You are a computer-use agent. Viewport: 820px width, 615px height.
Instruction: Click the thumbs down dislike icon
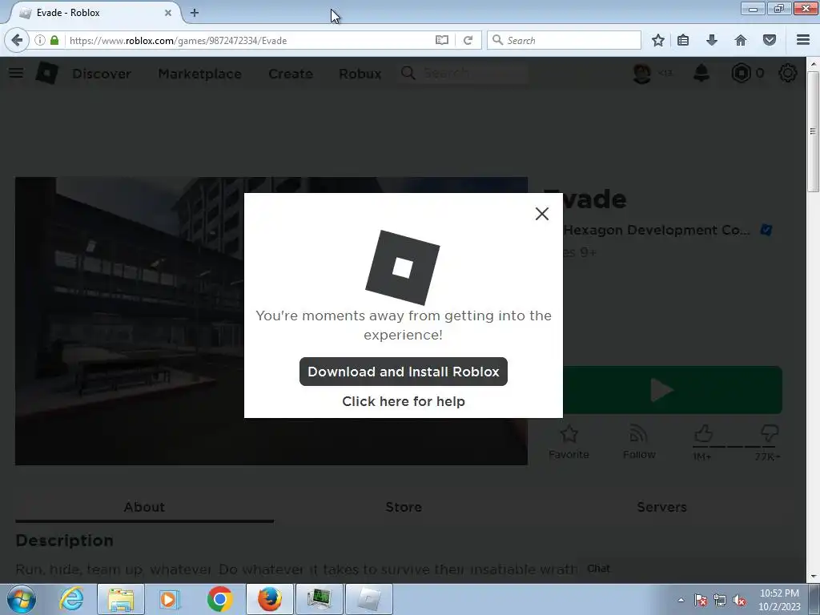(770, 433)
